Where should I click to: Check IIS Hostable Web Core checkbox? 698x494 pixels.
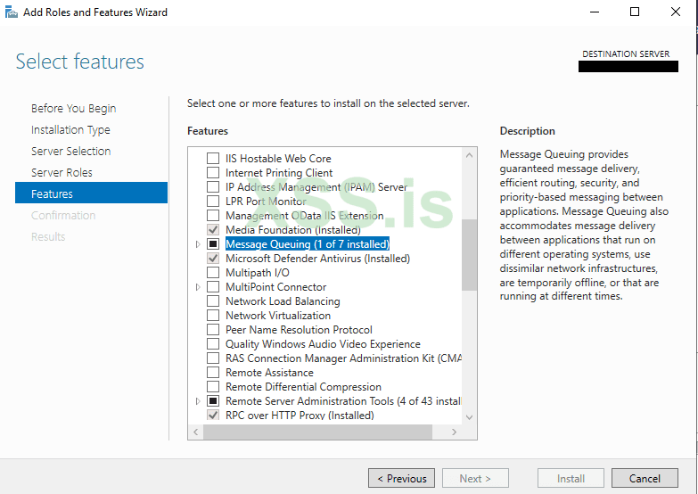[213, 159]
